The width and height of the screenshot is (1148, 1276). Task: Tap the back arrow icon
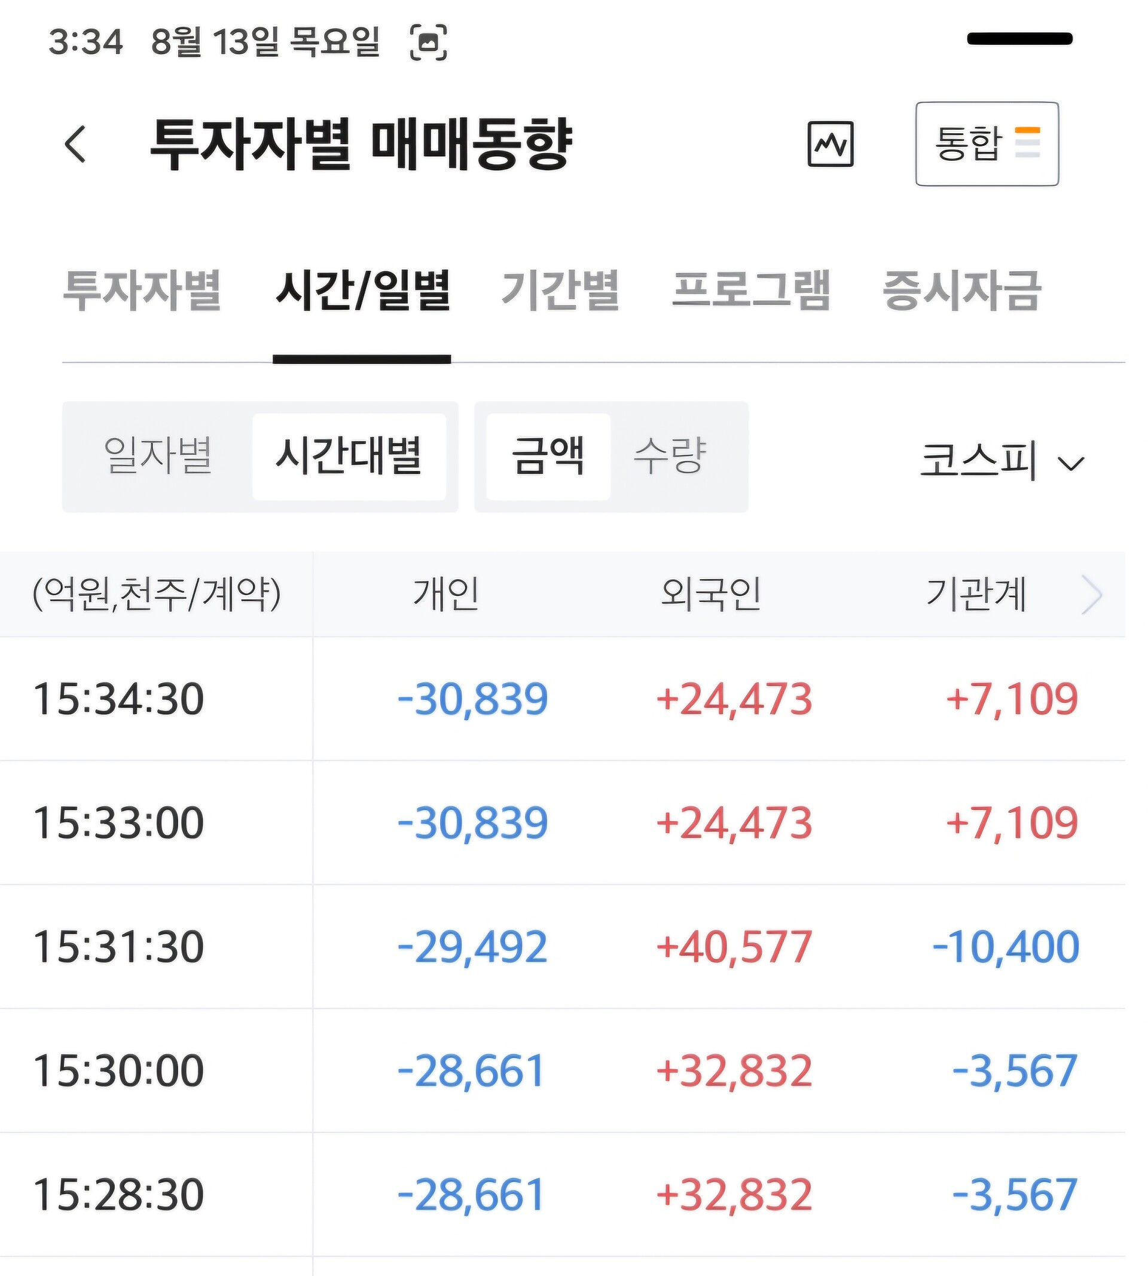coord(76,144)
